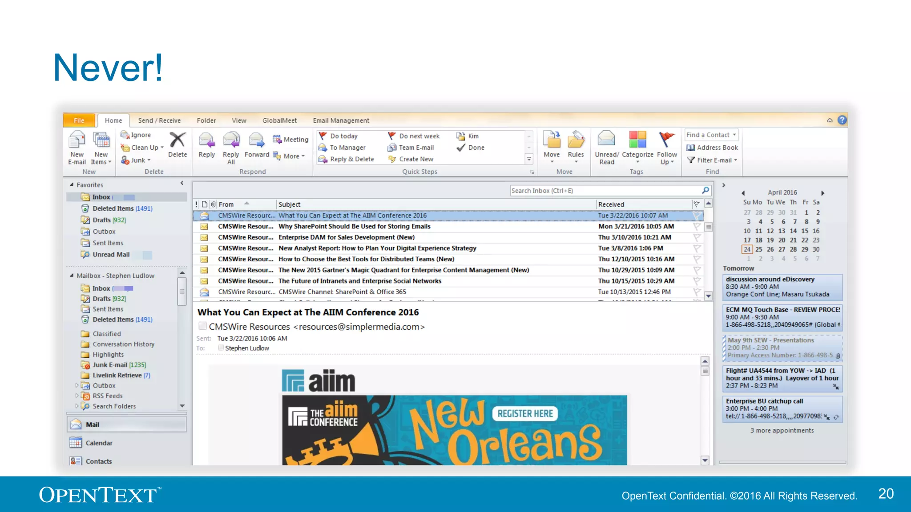Open the Address Book
The width and height of the screenshot is (911, 512).
point(712,148)
